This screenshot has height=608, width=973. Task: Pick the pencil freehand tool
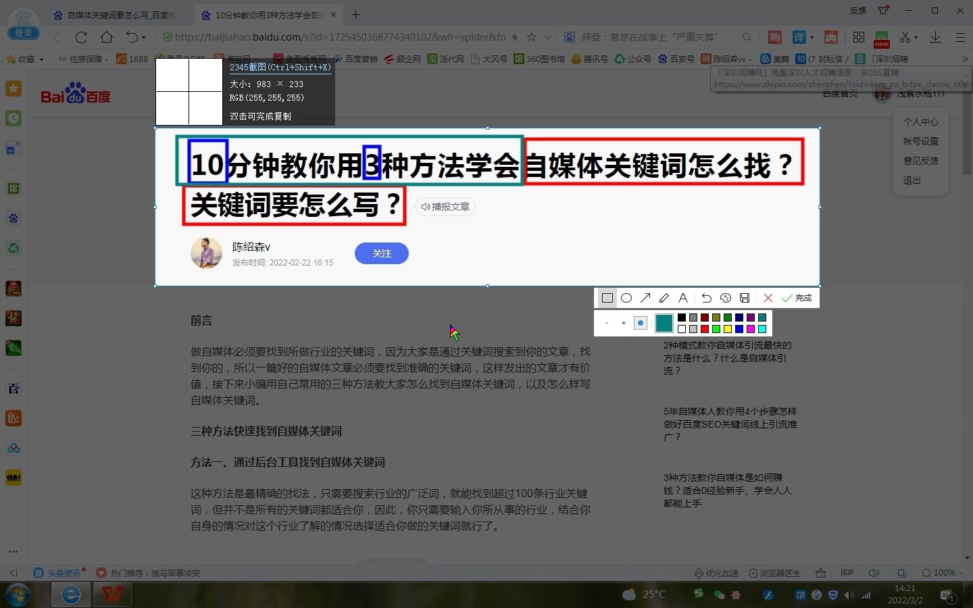[x=664, y=298]
